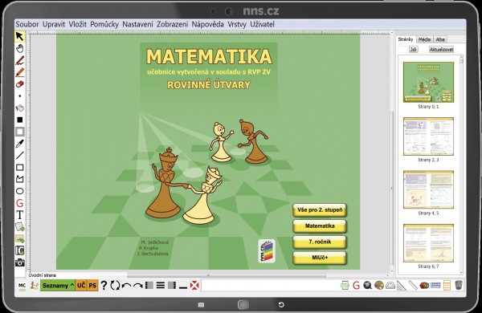Click the insert note document icon

[19, 227]
